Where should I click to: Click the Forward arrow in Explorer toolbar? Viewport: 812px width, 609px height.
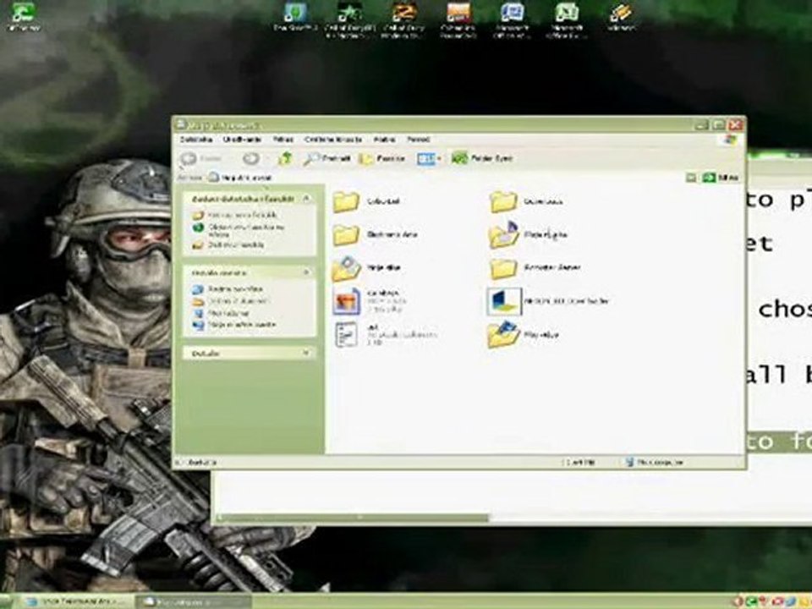pos(252,158)
